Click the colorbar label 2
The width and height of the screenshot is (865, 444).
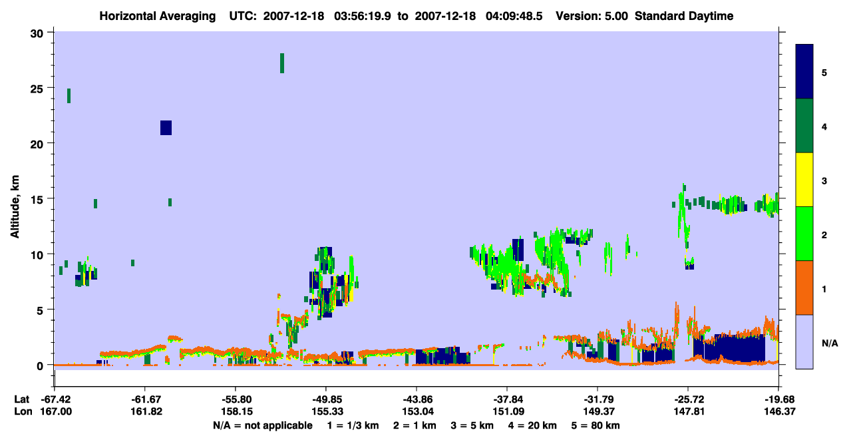point(824,234)
